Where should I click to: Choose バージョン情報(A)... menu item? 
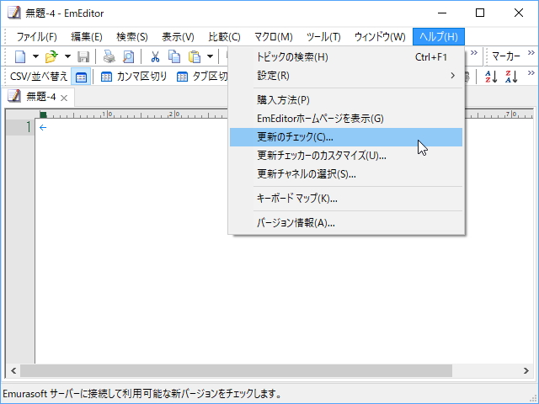click(346, 223)
